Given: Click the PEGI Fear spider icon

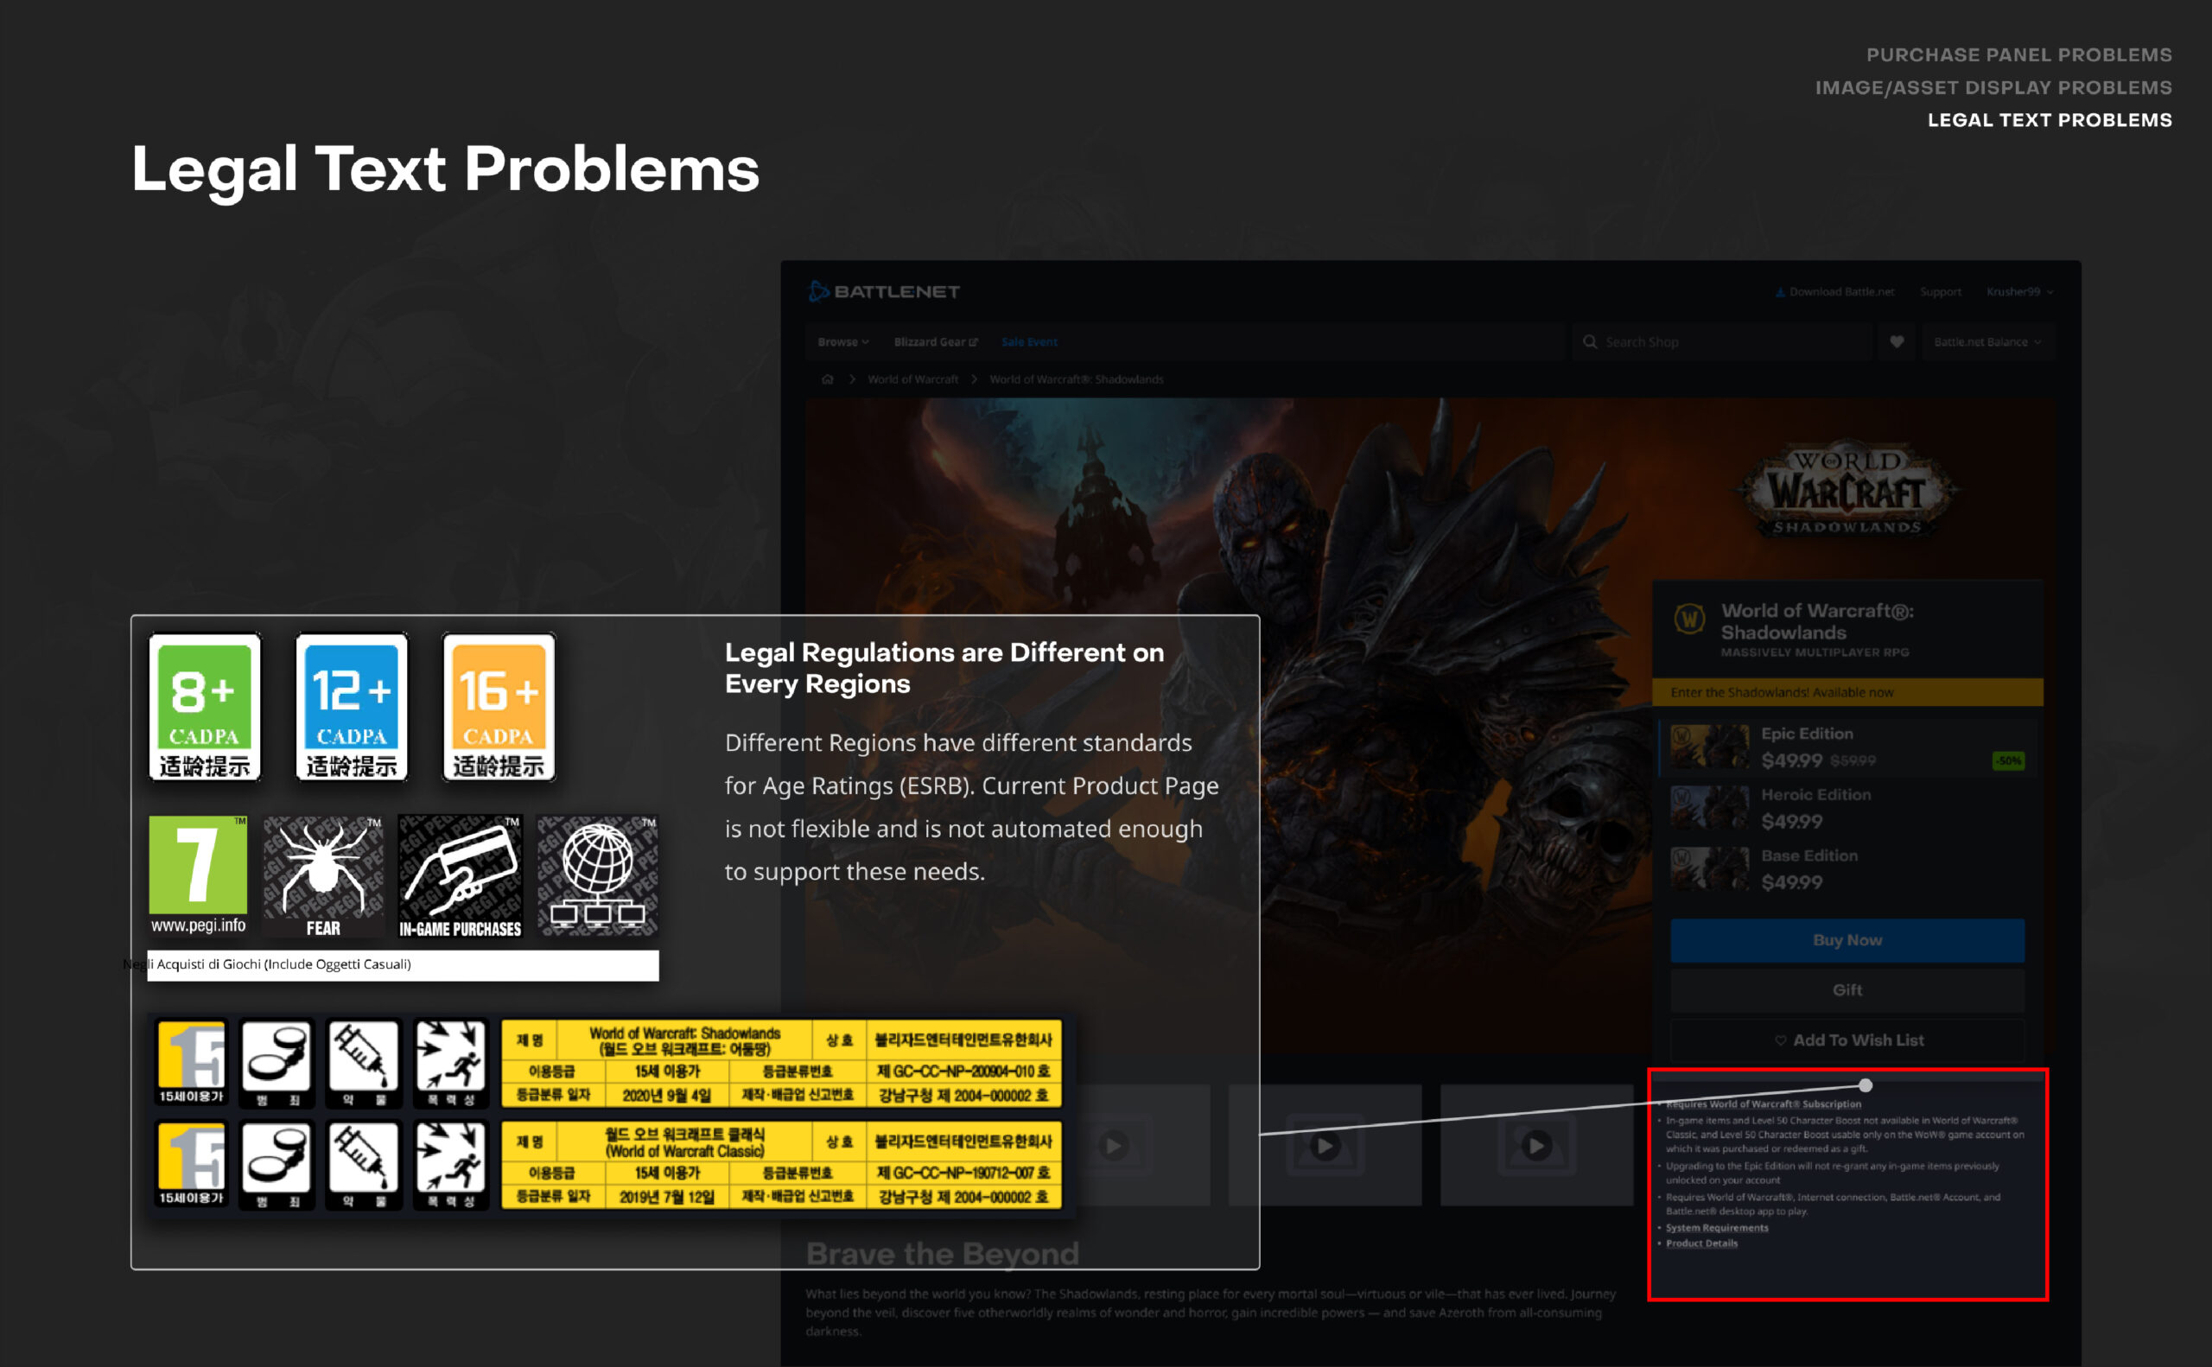Looking at the screenshot, I should (322, 876).
